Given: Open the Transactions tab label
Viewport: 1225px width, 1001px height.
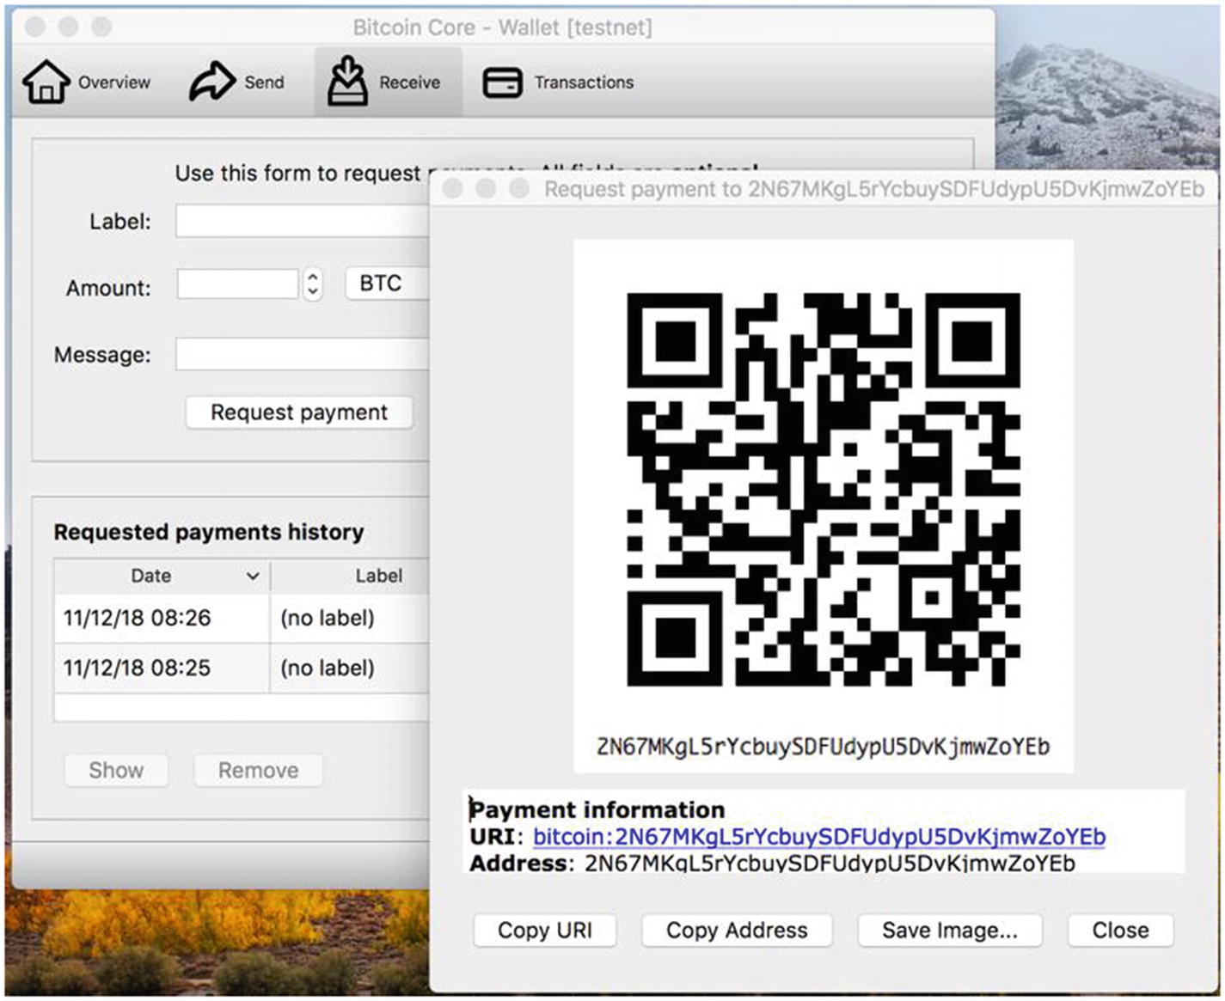Looking at the screenshot, I should click(584, 82).
